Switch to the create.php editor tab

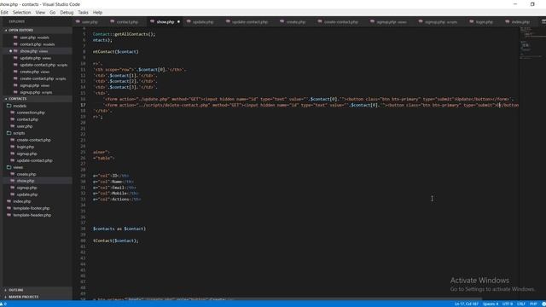pos(296,22)
